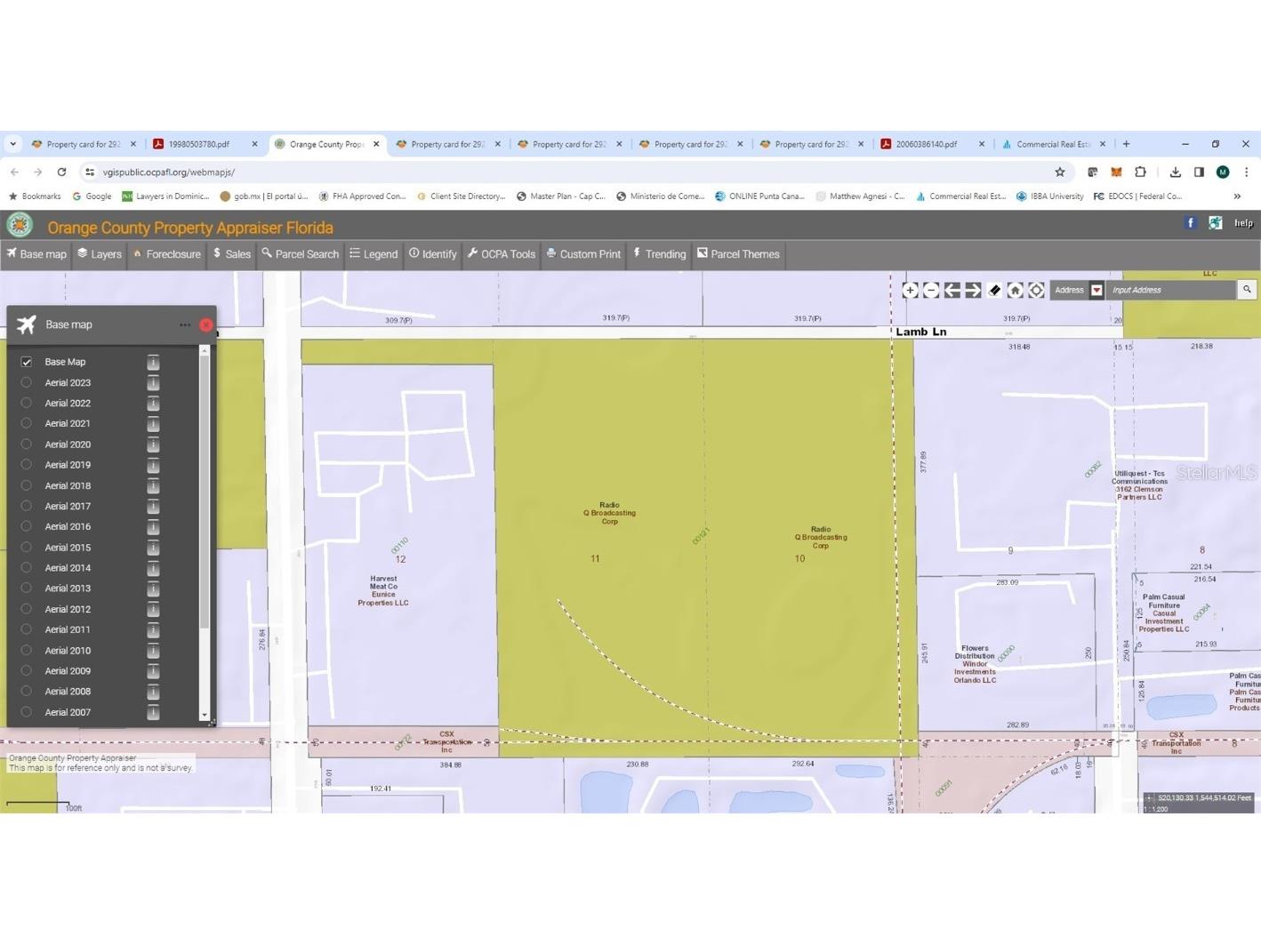1261x945 pixels.
Task: Click the help link in header
Action: tap(1243, 223)
